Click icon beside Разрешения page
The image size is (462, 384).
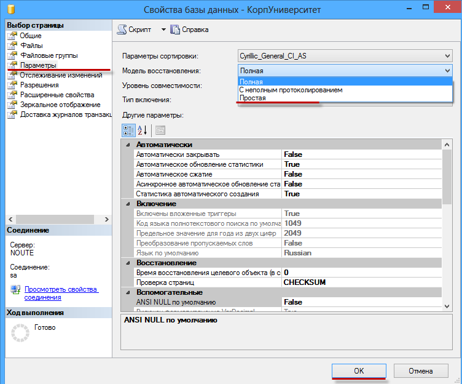pos(12,85)
